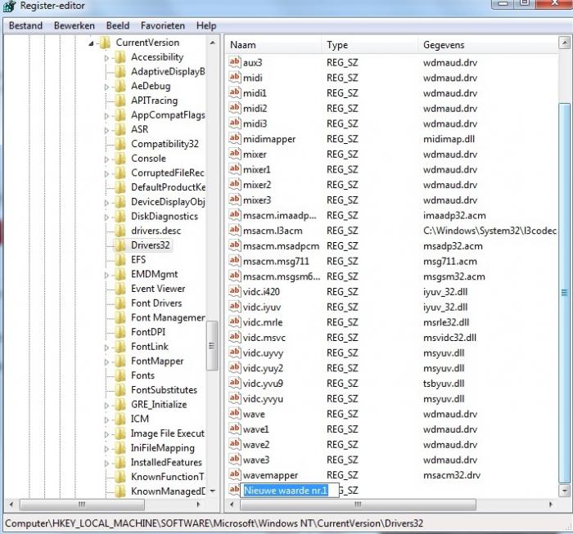Click the tree pane scroll-up arrow

212,43
